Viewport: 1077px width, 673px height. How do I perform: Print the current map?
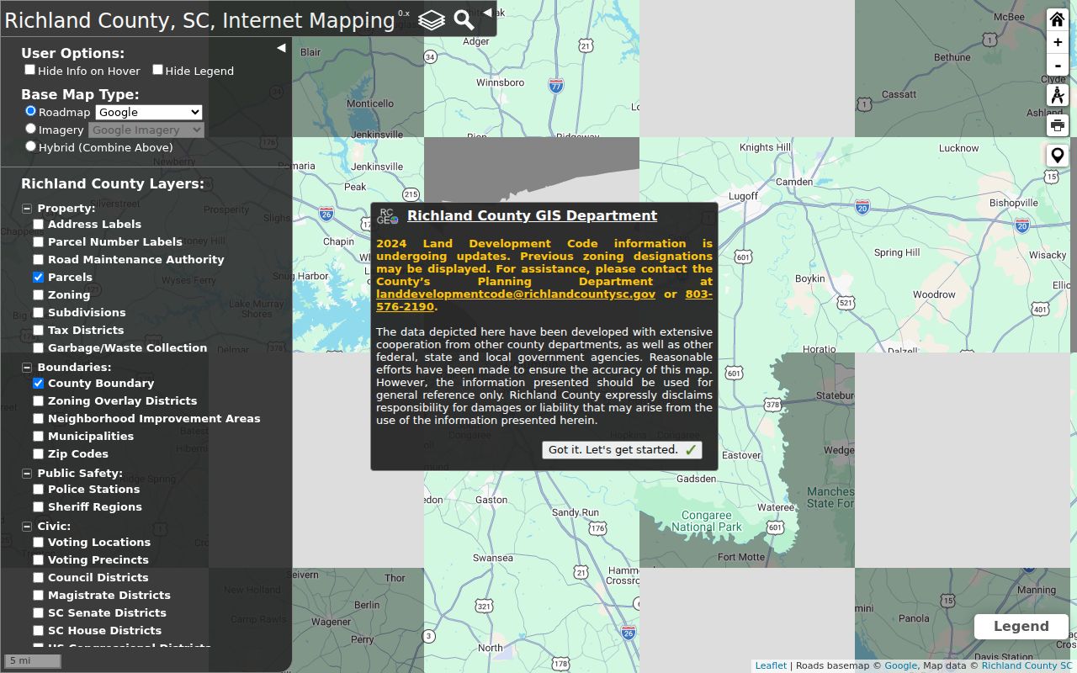coord(1058,125)
